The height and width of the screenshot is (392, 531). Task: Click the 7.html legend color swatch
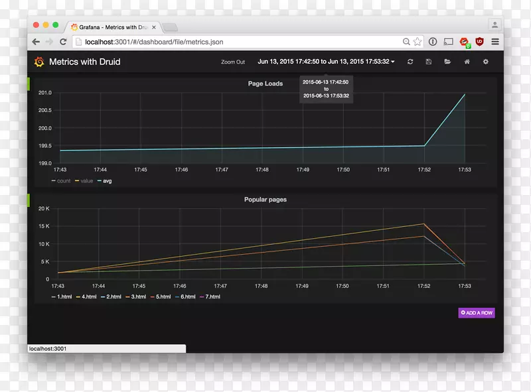(x=202, y=297)
